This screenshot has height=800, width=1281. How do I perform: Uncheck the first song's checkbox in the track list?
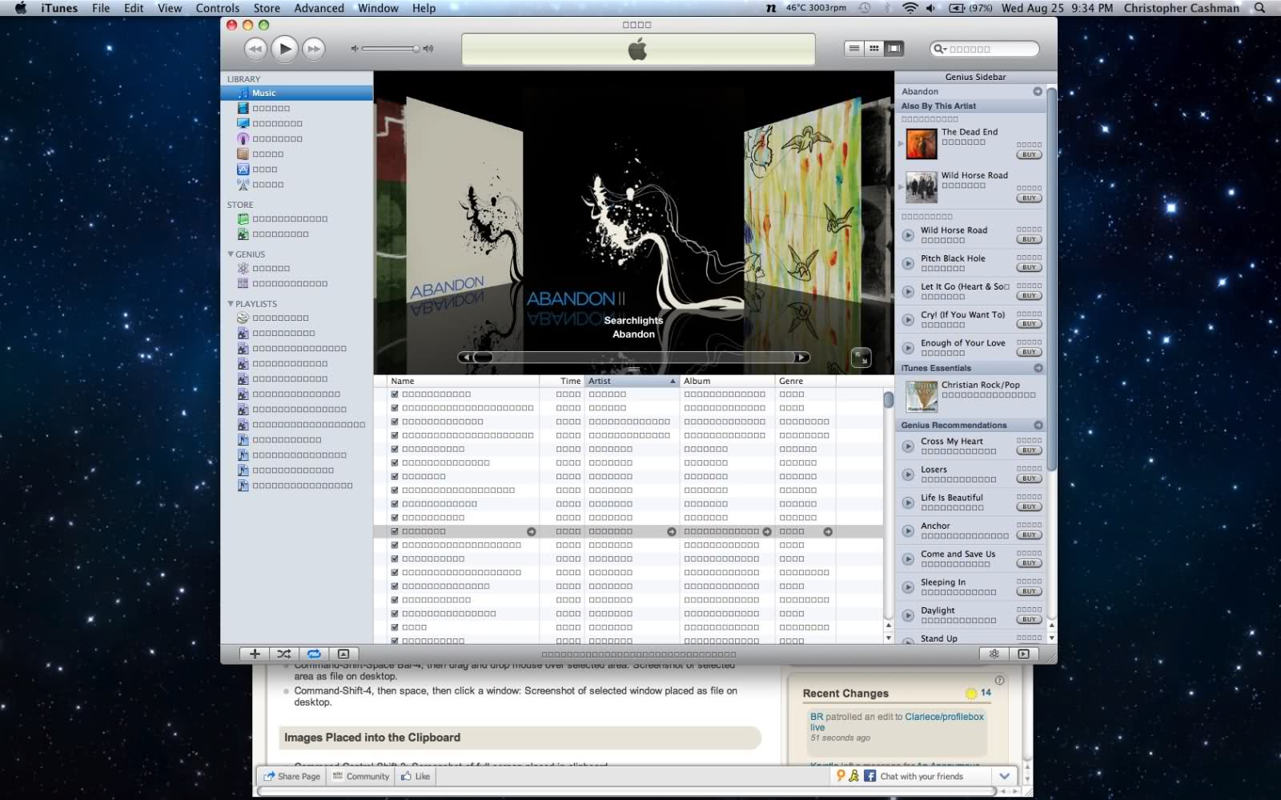395,394
